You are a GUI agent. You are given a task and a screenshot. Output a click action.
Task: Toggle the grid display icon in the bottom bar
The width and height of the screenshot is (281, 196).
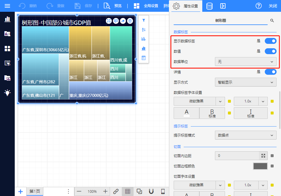tap(128, 191)
